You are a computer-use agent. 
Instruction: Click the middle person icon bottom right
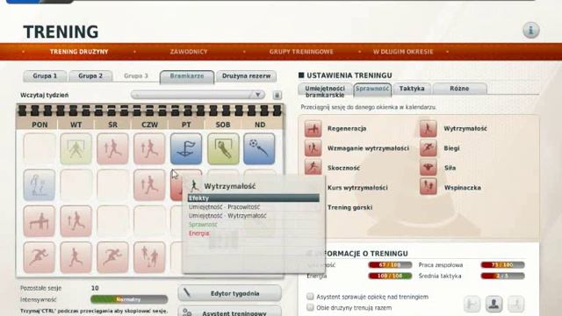pos(494,305)
